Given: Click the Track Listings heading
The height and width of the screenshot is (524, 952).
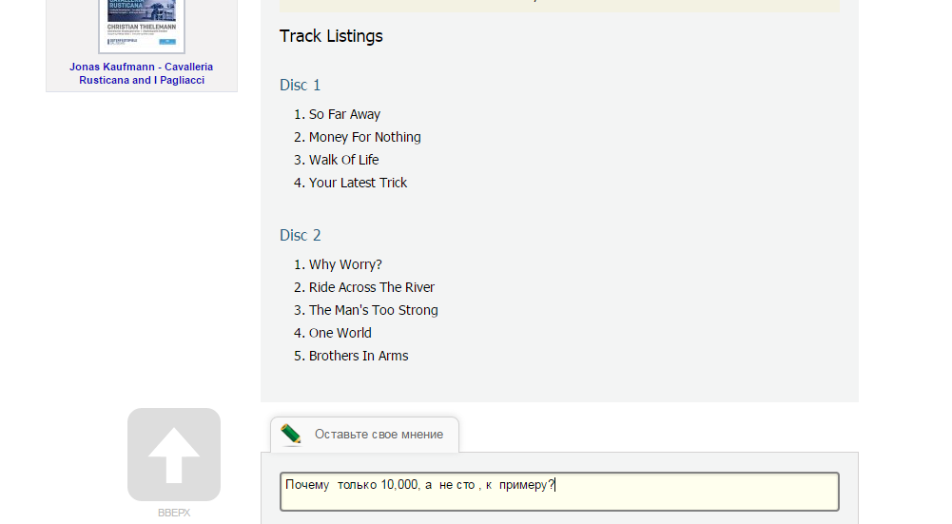Looking at the screenshot, I should pyautogui.click(x=331, y=36).
